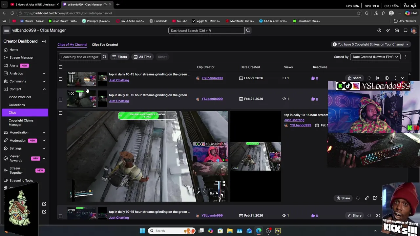Image resolution: width=420 pixels, height=236 pixels.
Task: Open the three-dot menu next to sort dropdown
Action: coord(406,57)
